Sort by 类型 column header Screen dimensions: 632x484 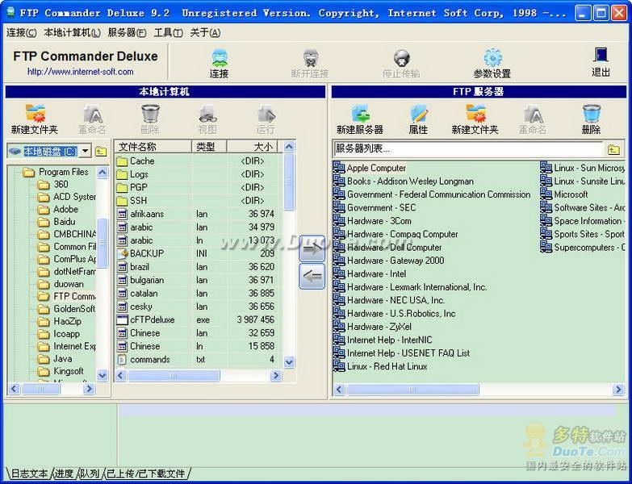(209, 147)
